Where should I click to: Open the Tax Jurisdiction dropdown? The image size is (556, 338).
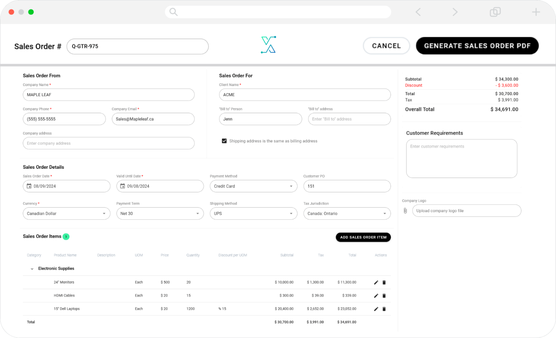point(385,213)
